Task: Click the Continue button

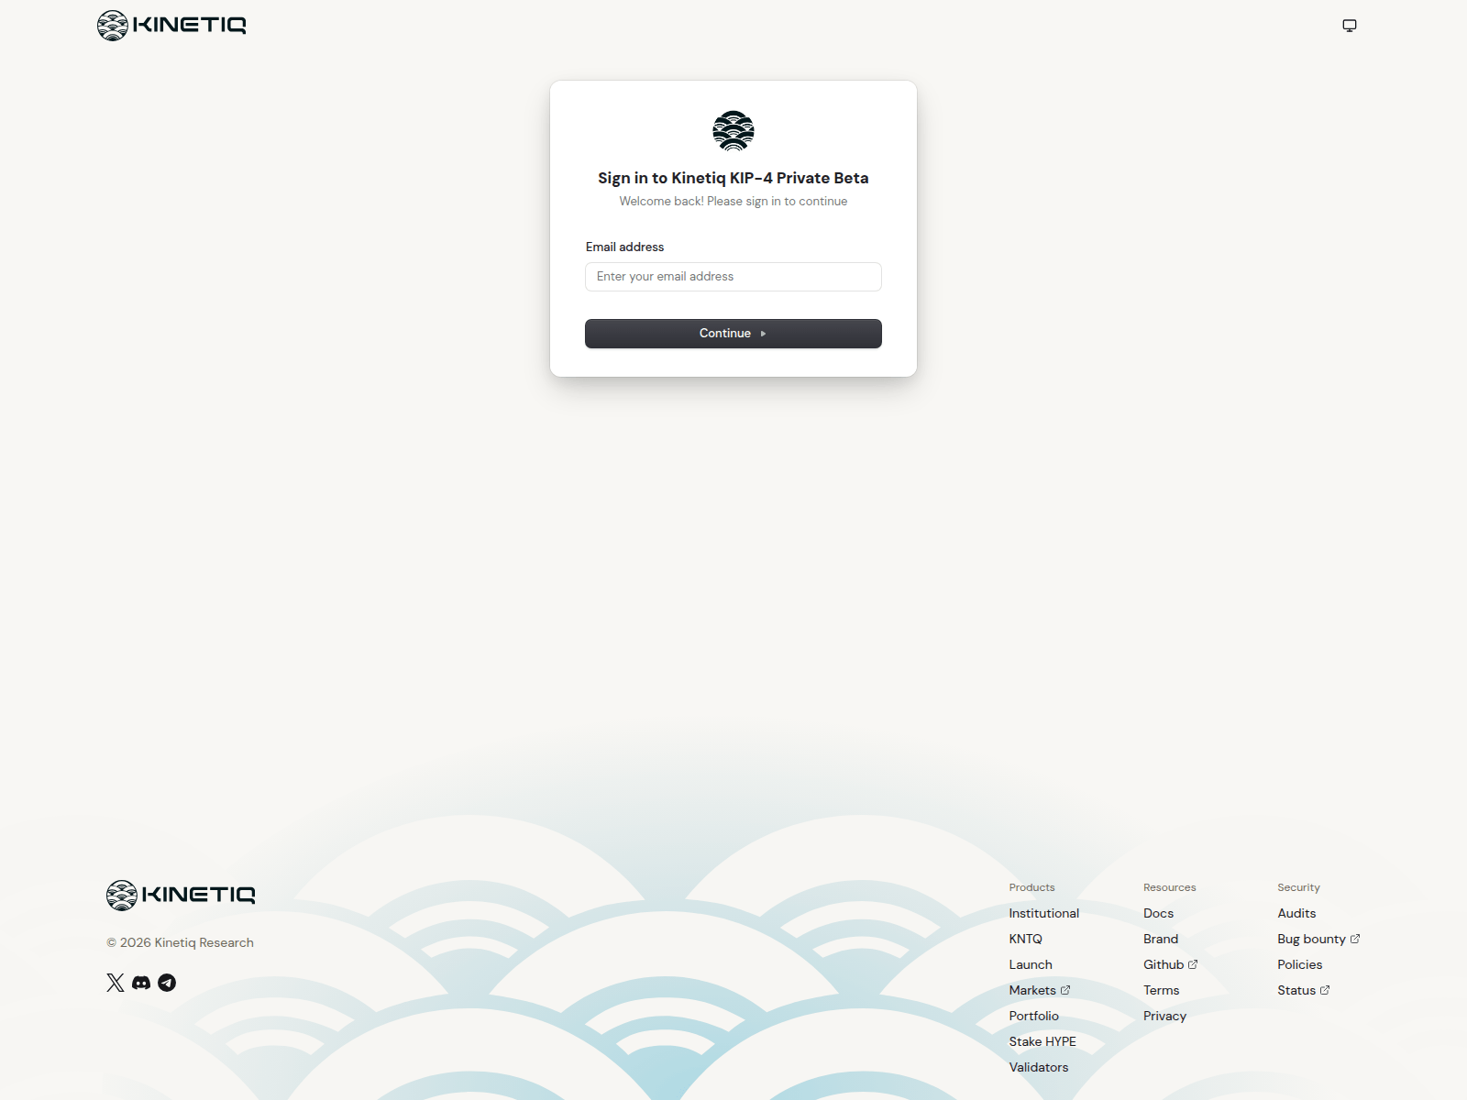Action: point(733,334)
